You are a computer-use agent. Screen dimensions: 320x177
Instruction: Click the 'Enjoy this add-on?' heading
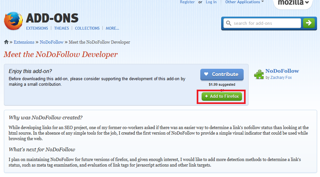click(30, 71)
